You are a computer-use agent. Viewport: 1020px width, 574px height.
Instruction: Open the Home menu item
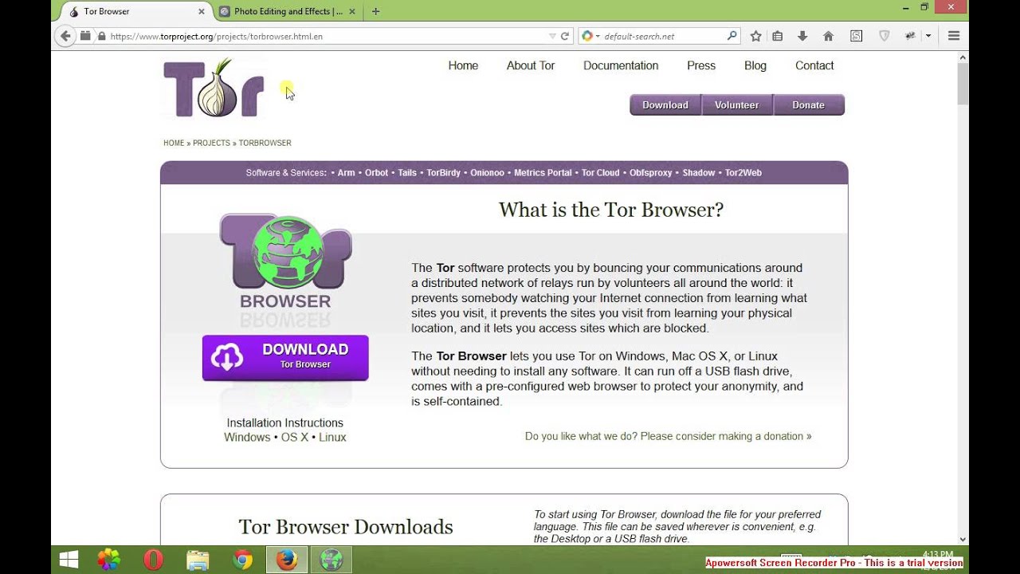pos(463,65)
